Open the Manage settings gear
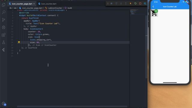Viewport: 192px width, 108px height. [x=4, y=104]
